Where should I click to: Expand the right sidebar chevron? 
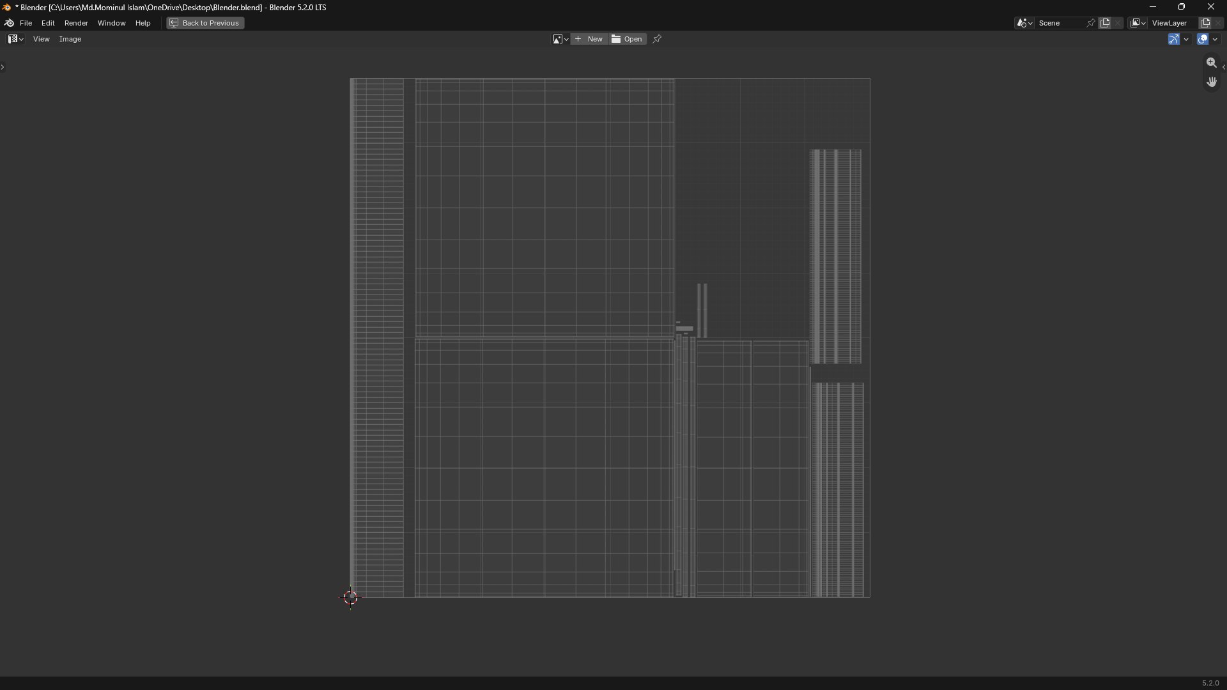tap(1224, 66)
